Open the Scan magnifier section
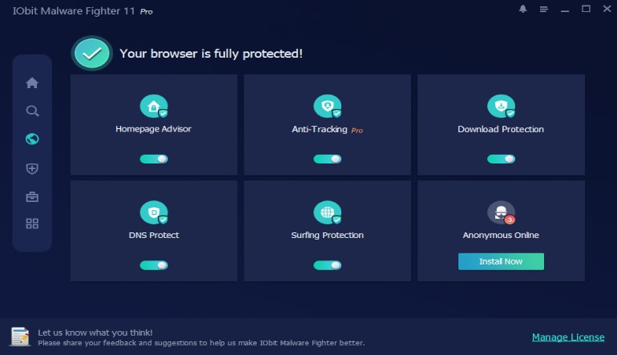Screen dimensions: 617x355 [32, 111]
